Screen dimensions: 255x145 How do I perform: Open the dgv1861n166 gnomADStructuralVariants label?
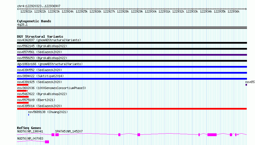50,64
